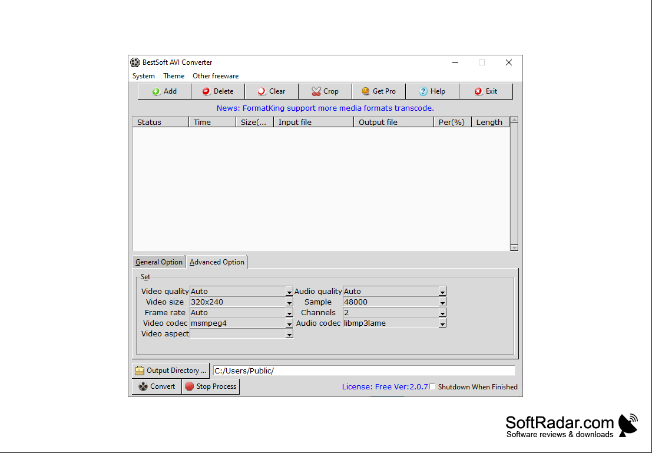Click the Per(%) column header

pos(452,122)
